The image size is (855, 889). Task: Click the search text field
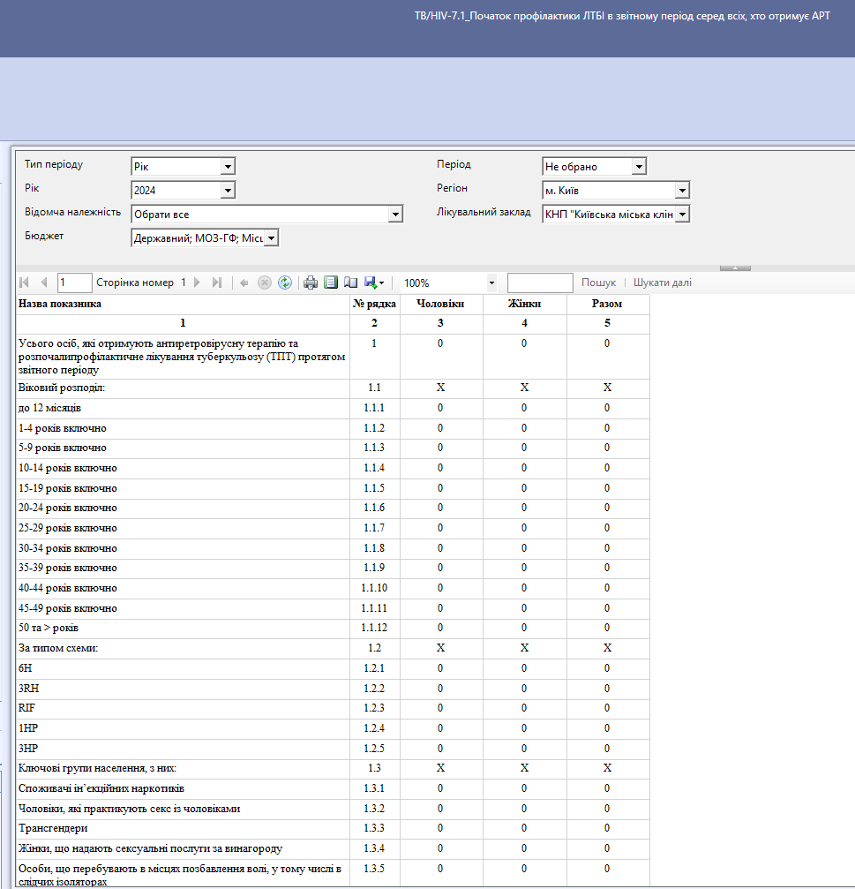pos(540,283)
